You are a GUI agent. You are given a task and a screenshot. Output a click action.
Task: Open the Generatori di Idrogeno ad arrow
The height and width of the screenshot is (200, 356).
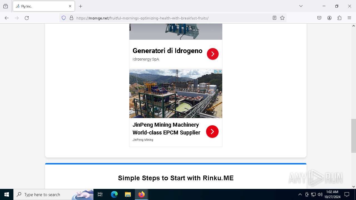[x=213, y=54]
